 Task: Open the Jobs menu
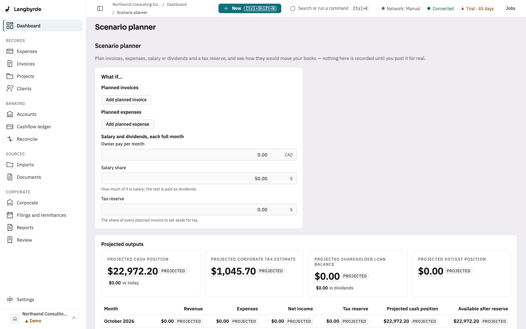[510, 8]
